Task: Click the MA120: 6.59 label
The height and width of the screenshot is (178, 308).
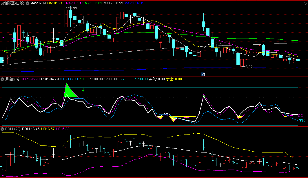Action: (113, 3)
